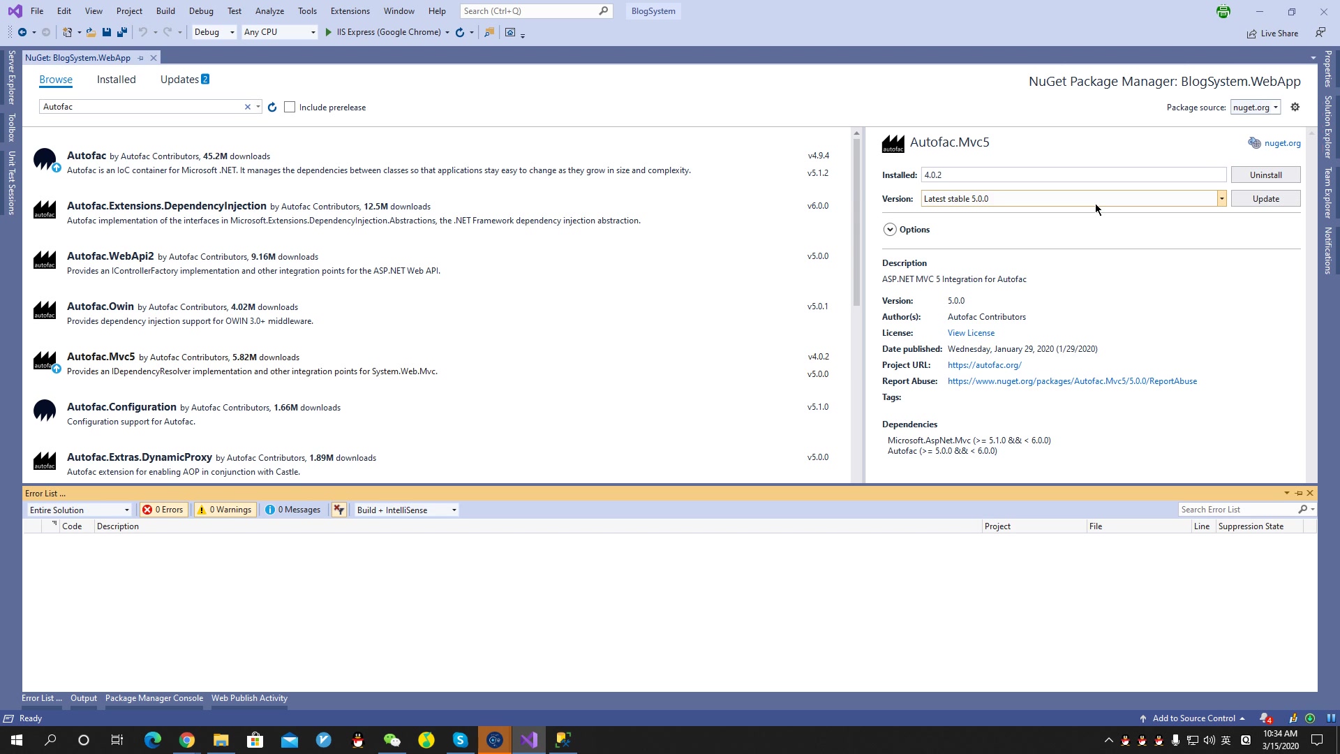Toggle the clear error list filters button
The height and width of the screenshot is (754, 1340).
click(x=339, y=510)
